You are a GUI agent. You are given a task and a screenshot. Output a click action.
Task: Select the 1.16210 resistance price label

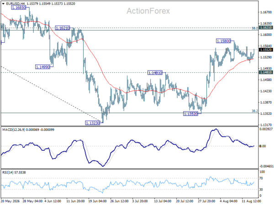coord(62,28)
